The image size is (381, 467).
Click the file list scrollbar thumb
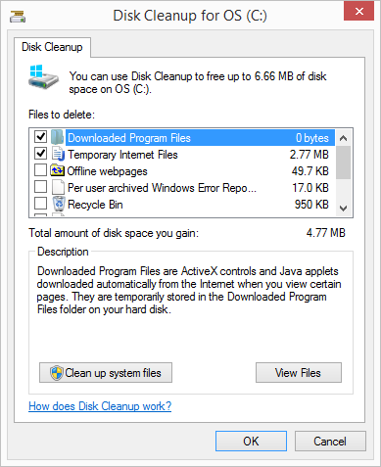343,163
